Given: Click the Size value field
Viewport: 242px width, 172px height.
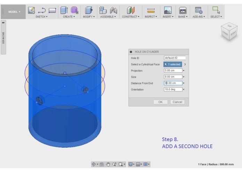Looking at the screenshot, I should tap(173, 77).
